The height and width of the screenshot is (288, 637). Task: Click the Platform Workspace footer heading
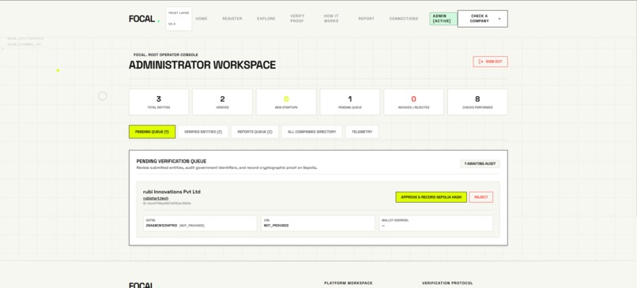click(x=349, y=283)
